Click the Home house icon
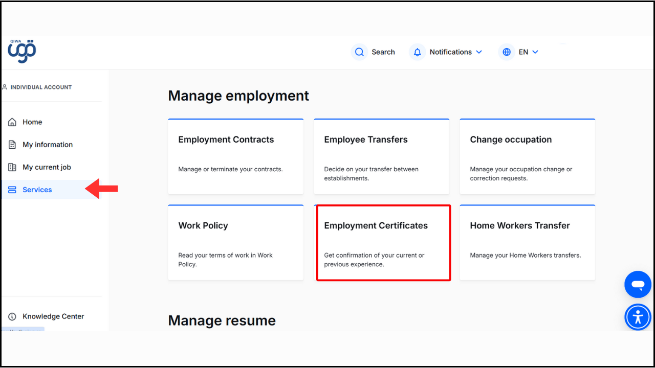Image resolution: width=655 pixels, height=368 pixels. [x=12, y=122]
